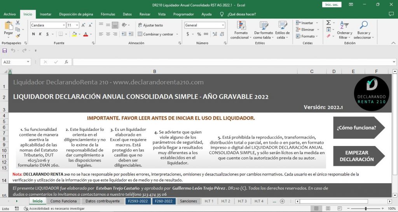Apply percent style icon

(x=199, y=34)
